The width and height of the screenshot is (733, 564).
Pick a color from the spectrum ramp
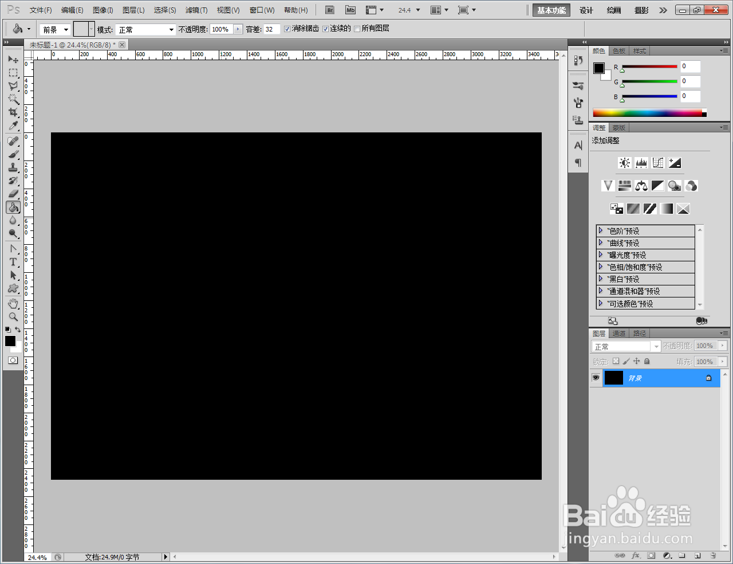click(648, 113)
